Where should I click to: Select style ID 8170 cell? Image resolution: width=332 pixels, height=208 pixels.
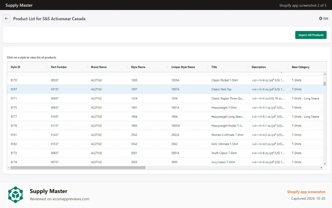coord(14,80)
